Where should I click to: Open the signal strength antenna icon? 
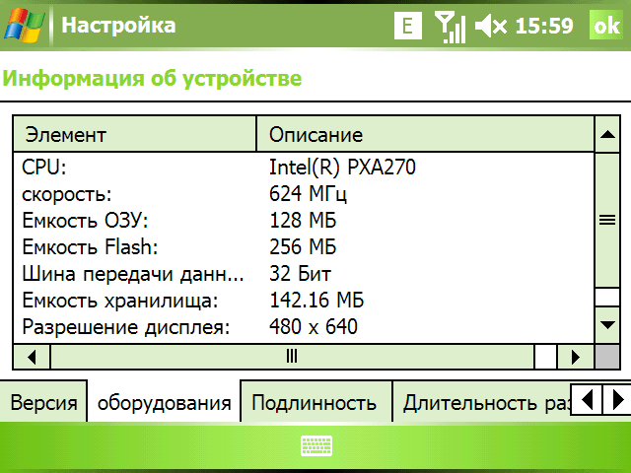(x=450, y=27)
